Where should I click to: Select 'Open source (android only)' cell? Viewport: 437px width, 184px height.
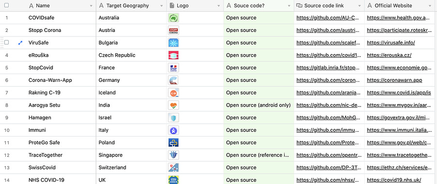click(259, 106)
